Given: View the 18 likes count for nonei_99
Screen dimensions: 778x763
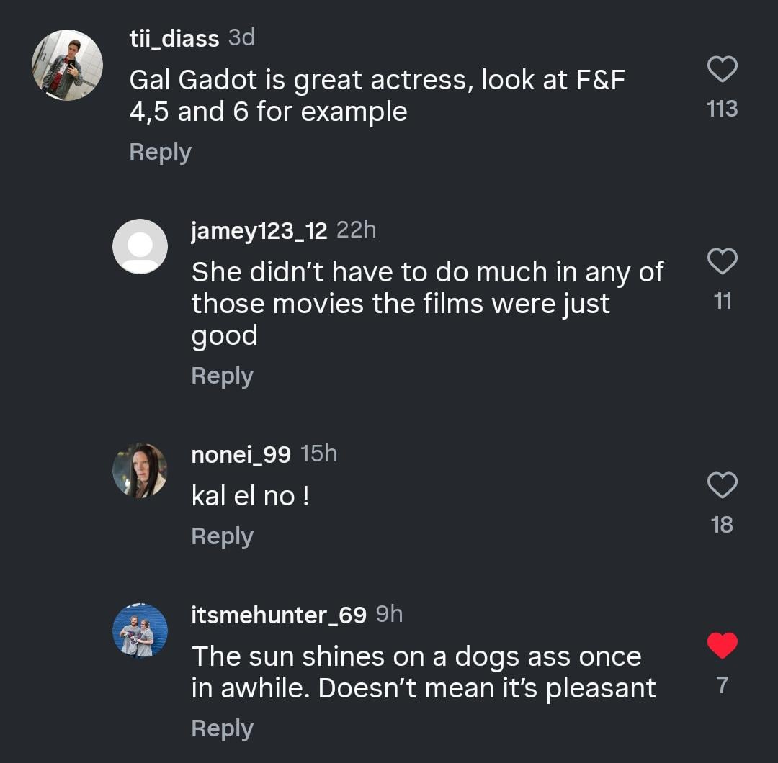Looking at the screenshot, I should tap(722, 525).
